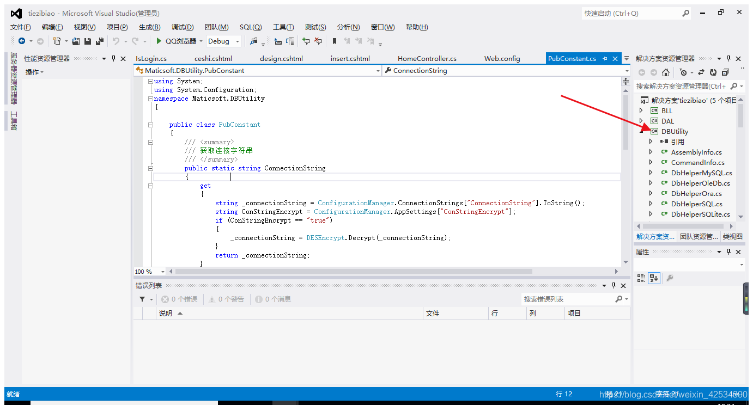The height and width of the screenshot is (405, 753).
Task: Click the split editor handle above scrollbar
Action: click(626, 81)
